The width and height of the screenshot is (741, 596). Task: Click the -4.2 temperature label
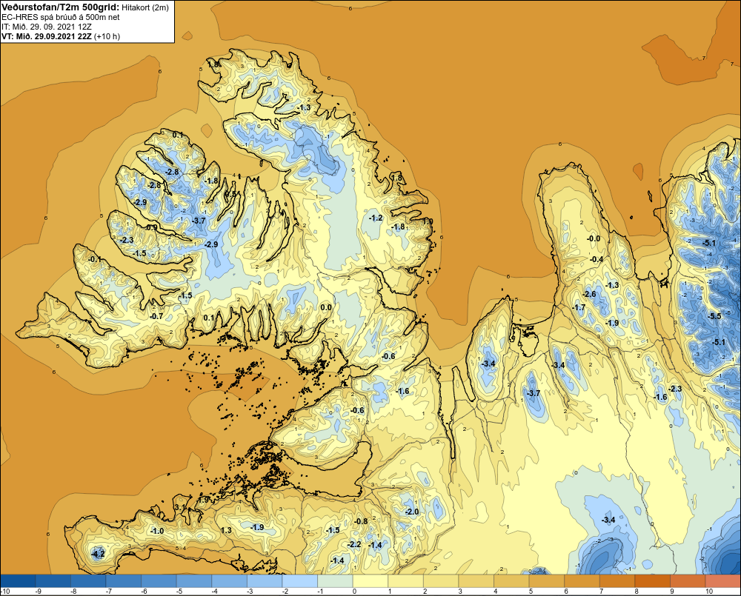click(x=98, y=554)
